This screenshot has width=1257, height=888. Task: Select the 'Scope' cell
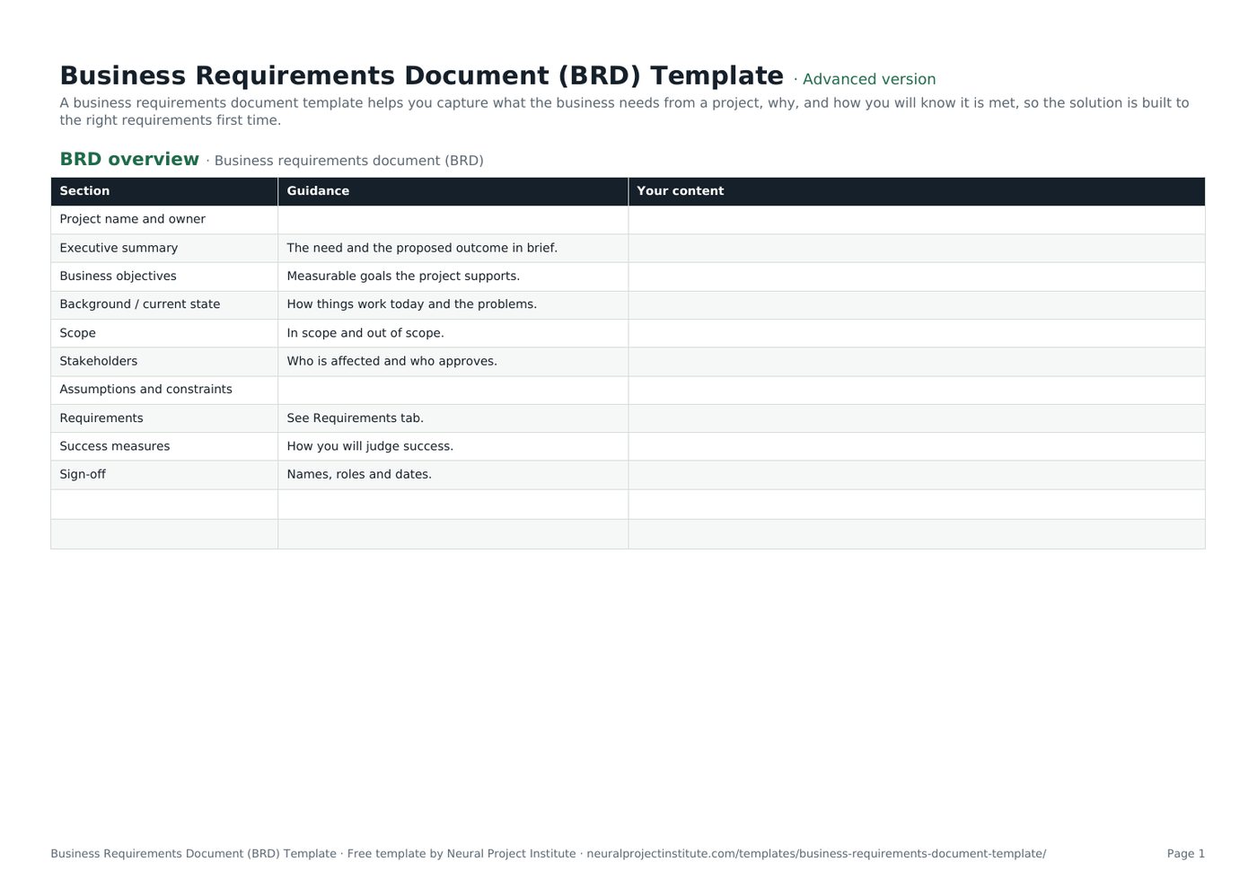pos(164,333)
